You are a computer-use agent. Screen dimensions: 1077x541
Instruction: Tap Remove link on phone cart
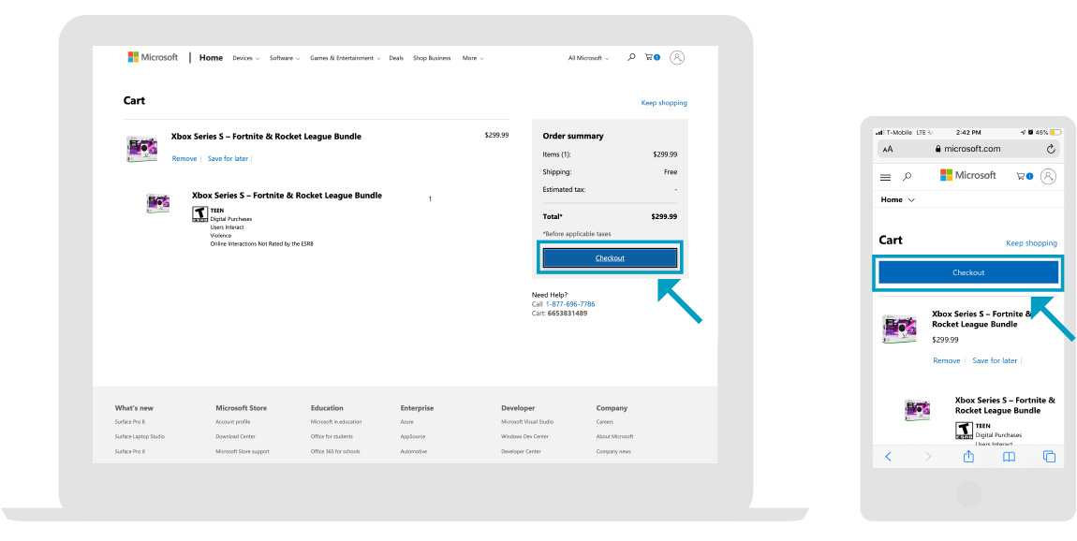pos(947,360)
